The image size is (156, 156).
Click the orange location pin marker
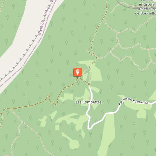click(78, 72)
